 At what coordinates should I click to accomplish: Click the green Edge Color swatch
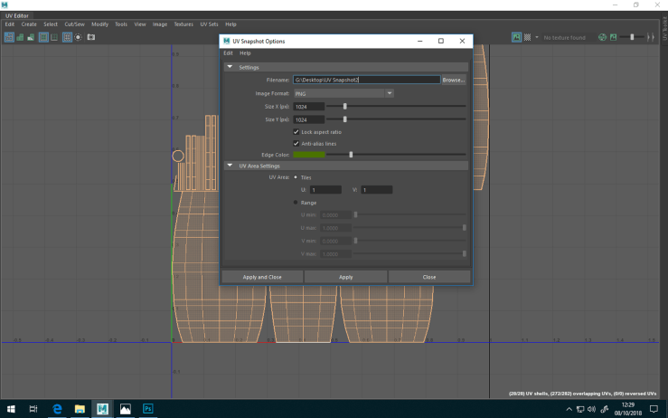pos(308,155)
